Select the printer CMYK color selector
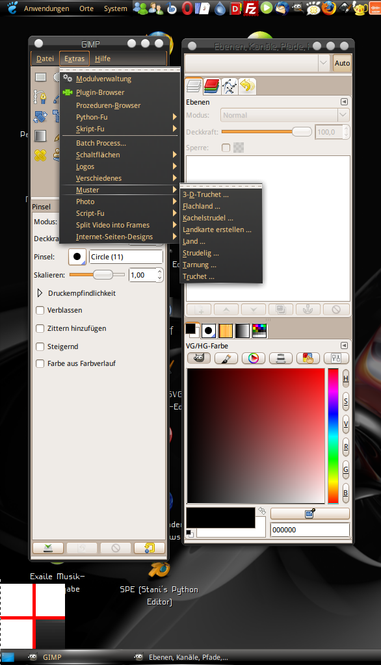 pos(280,358)
